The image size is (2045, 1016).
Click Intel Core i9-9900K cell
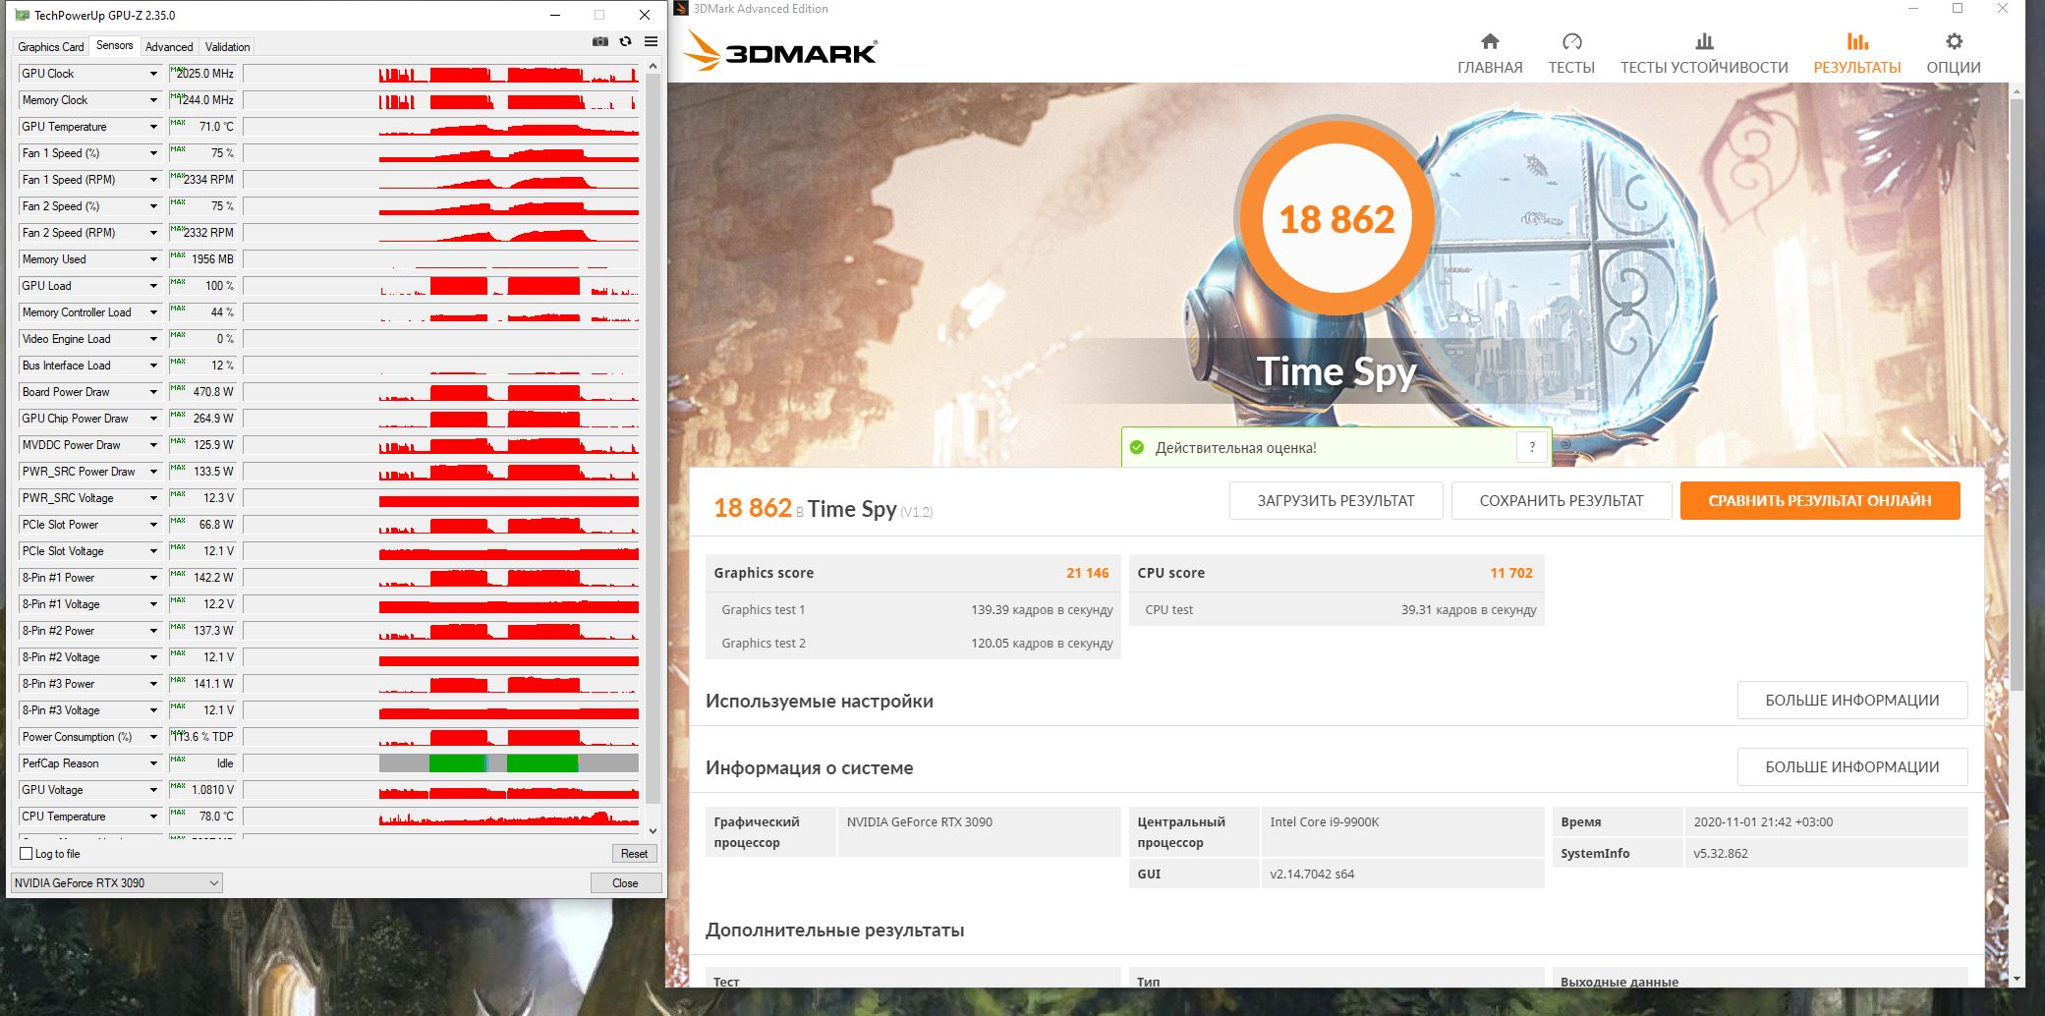1402,831
